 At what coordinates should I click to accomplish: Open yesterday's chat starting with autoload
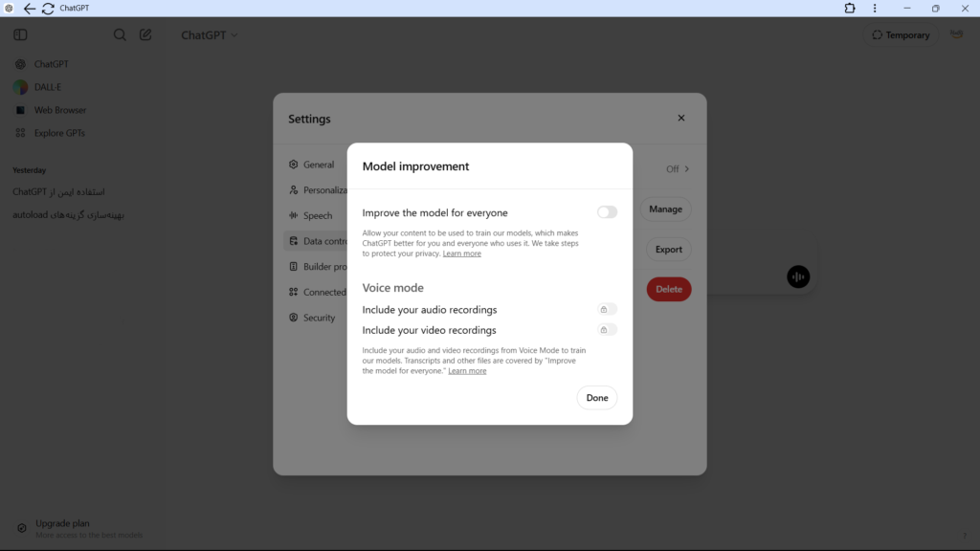68,215
